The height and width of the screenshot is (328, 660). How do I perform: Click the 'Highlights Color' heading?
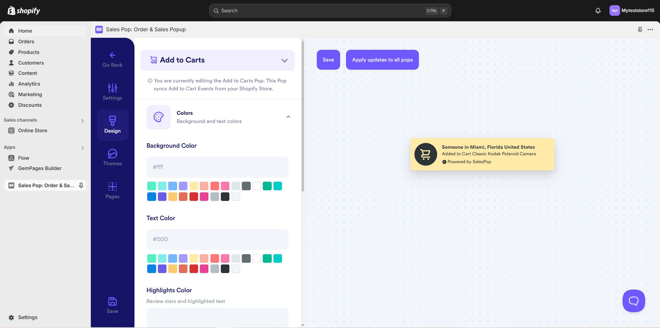(169, 290)
